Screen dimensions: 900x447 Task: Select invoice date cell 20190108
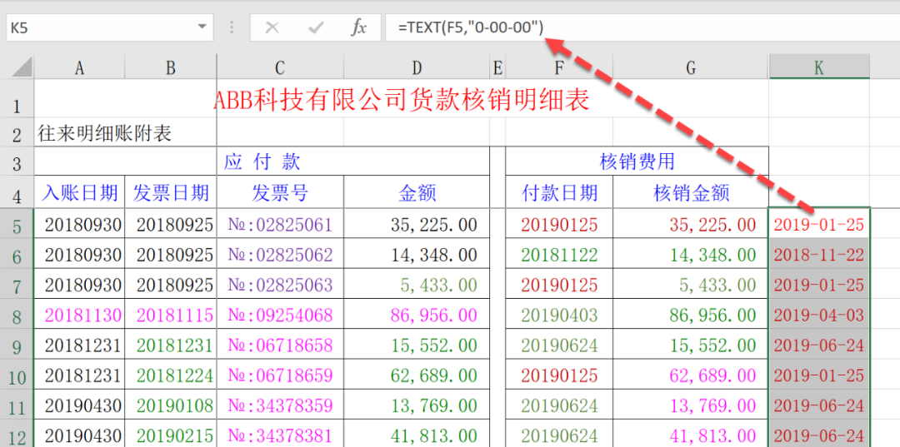171,405
